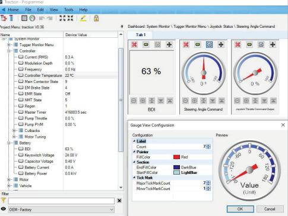The height and width of the screenshot is (216, 288).
Task: Expand the Cutbacks node
Action: [14, 131]
